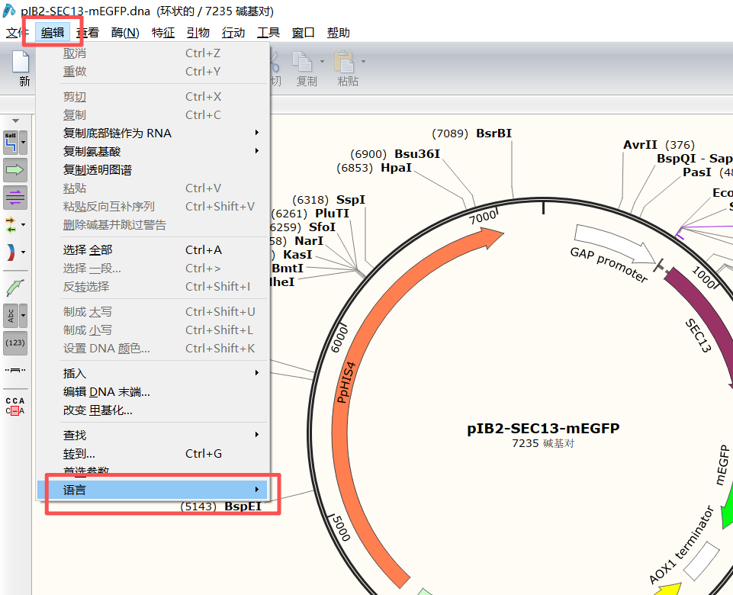Image resolution: width=733 pixels, height=595 pixels.
Task: Expand 复制氨基酸 submenu
Action: pos(153,152)
